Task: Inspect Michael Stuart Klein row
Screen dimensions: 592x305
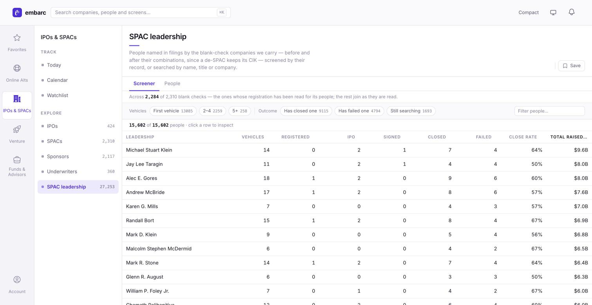Action: [x=357, y=150]
